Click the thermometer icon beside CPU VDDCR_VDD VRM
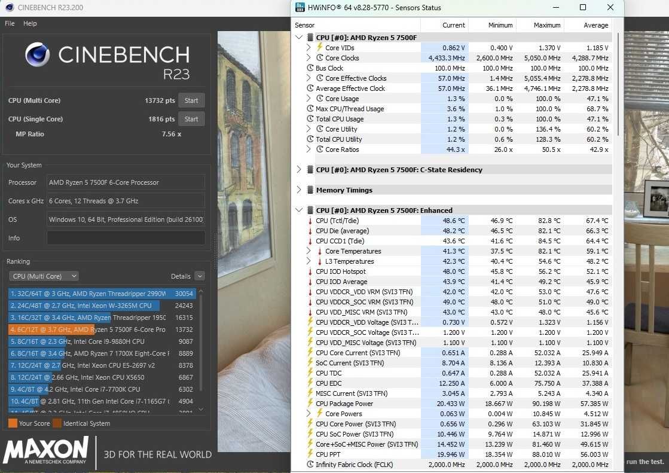 point(310,292)
